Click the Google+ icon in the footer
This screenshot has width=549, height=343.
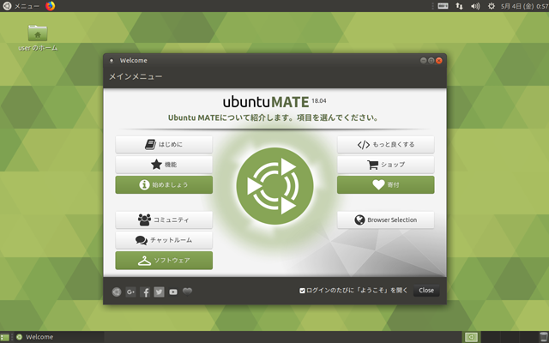(130, 292)
